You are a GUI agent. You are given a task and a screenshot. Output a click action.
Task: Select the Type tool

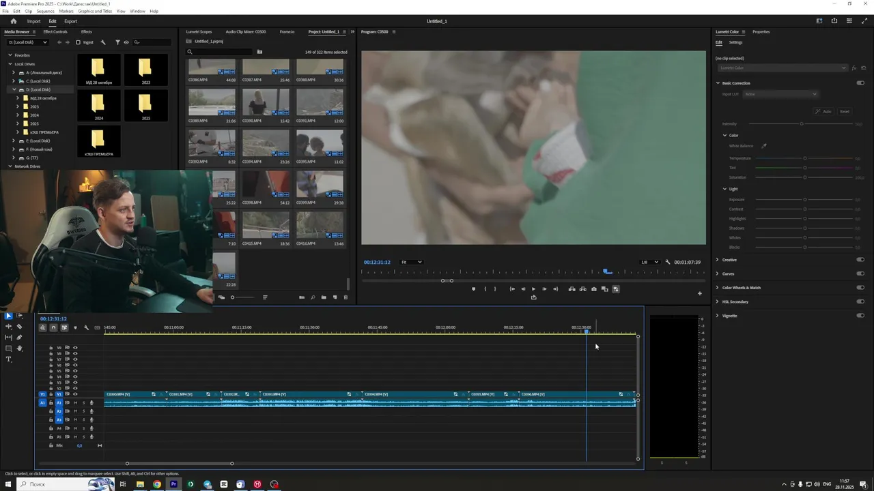tap(8, 359)
